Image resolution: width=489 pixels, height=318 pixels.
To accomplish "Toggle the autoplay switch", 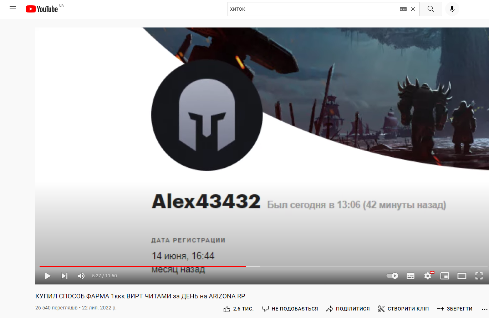I will coord(392,276).
